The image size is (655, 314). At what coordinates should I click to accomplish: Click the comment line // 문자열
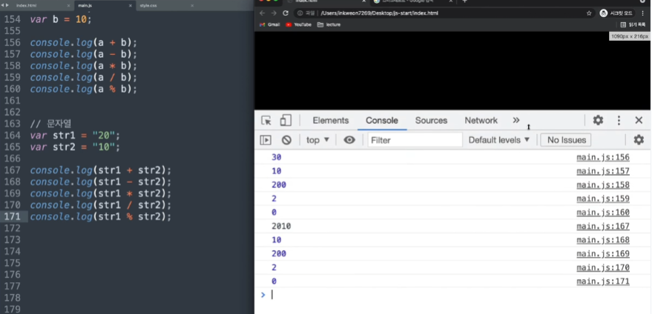[x=50, y=124]
